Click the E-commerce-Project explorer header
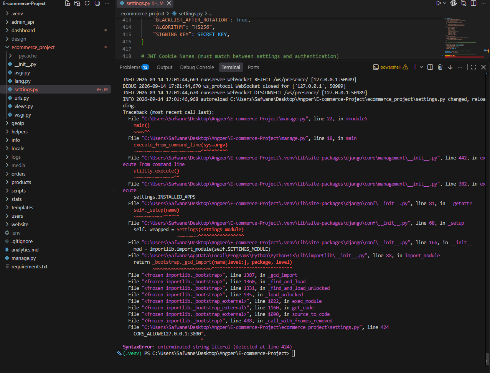Viewport: 490px width, 373px height. click(x=24, y=3)
